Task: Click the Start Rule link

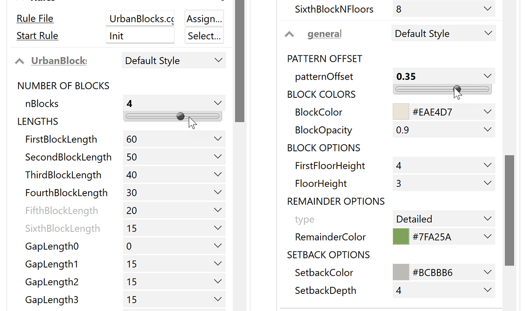Action: tap(37, 36)
